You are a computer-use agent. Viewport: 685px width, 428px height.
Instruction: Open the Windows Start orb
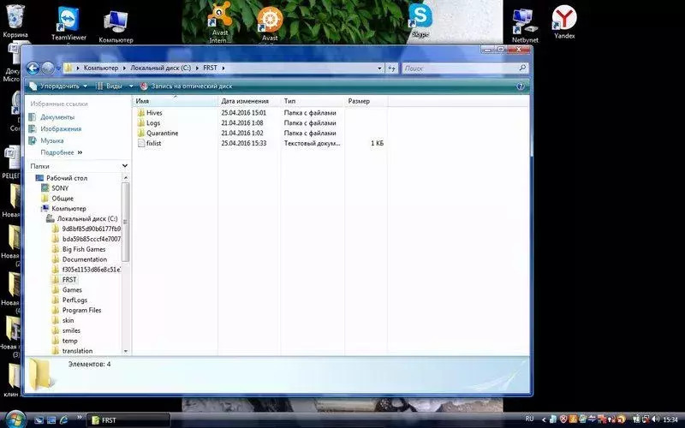[x=15, y=419]
